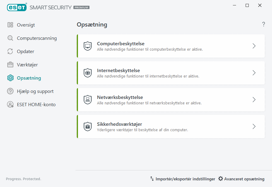Expand the Sikkerhedsværktøjer chevron
Image resolution: width=272 pixels, height=187 pixels.
[x=254, y=126]
